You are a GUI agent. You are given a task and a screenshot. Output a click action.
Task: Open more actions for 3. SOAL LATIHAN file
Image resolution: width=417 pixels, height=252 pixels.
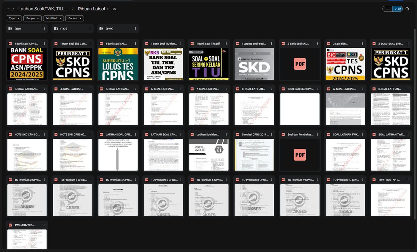coord(44,89)
